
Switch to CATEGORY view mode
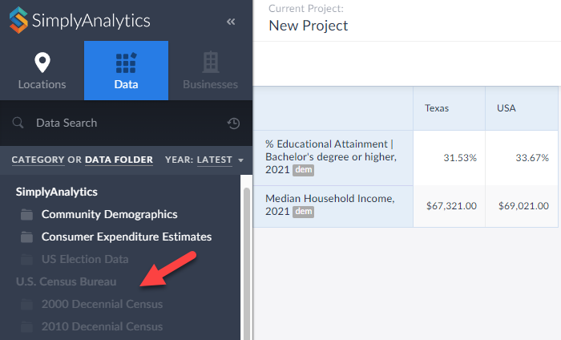tap(38, 160)
